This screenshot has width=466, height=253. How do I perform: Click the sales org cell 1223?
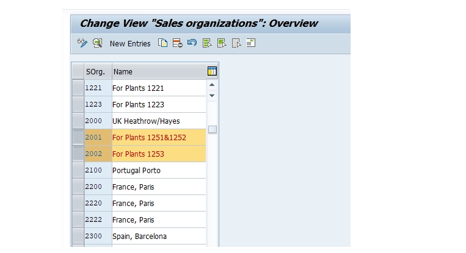(x=98, y=104)
